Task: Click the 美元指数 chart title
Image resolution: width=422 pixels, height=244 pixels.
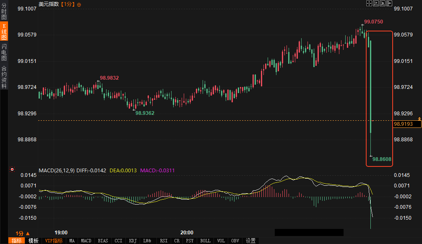Action: click(49, 4)
